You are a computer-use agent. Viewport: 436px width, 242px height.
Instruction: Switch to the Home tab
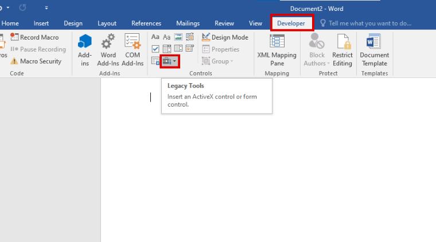coord(10,24)
